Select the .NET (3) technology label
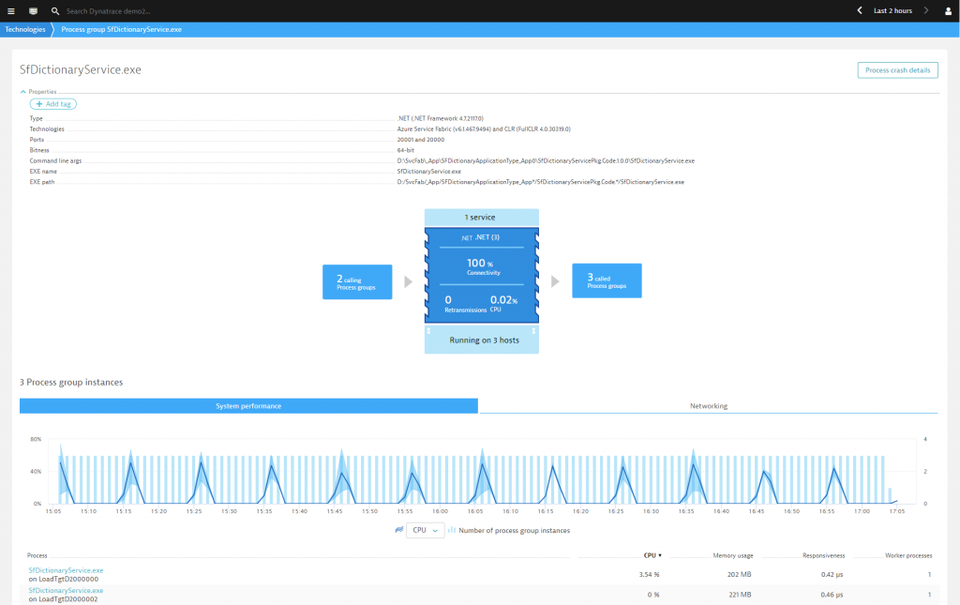 (x=481, y=237)
